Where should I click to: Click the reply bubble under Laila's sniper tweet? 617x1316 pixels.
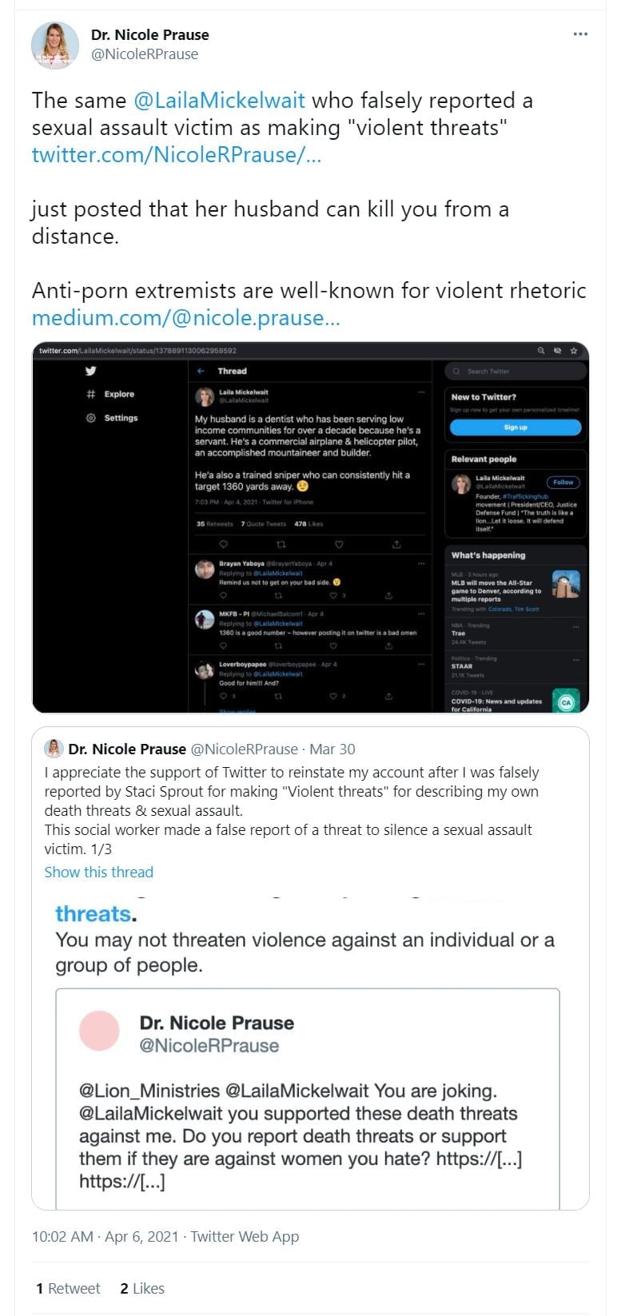point(223,544)
